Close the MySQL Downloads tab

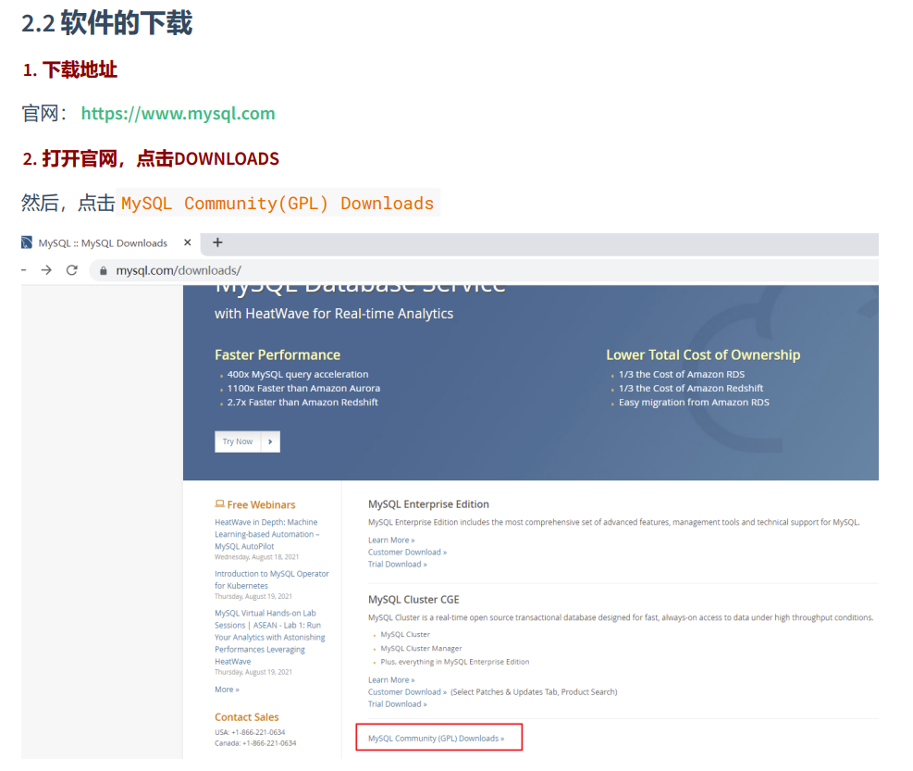tap(188, 242)
